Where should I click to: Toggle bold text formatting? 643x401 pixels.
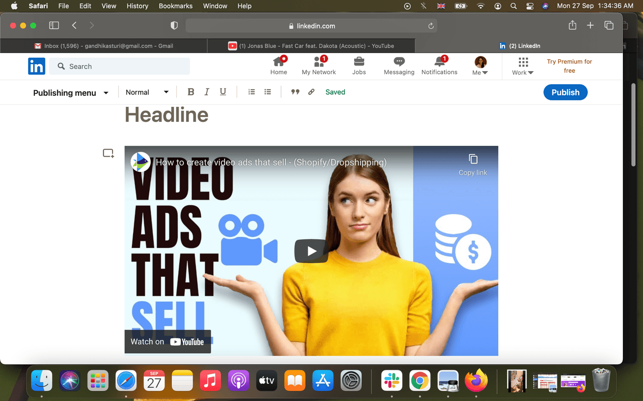tap(191, 92)
